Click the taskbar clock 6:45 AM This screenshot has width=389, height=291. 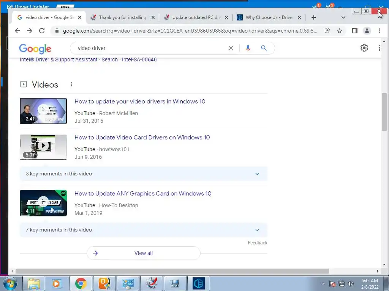click(x=370, y=284)
